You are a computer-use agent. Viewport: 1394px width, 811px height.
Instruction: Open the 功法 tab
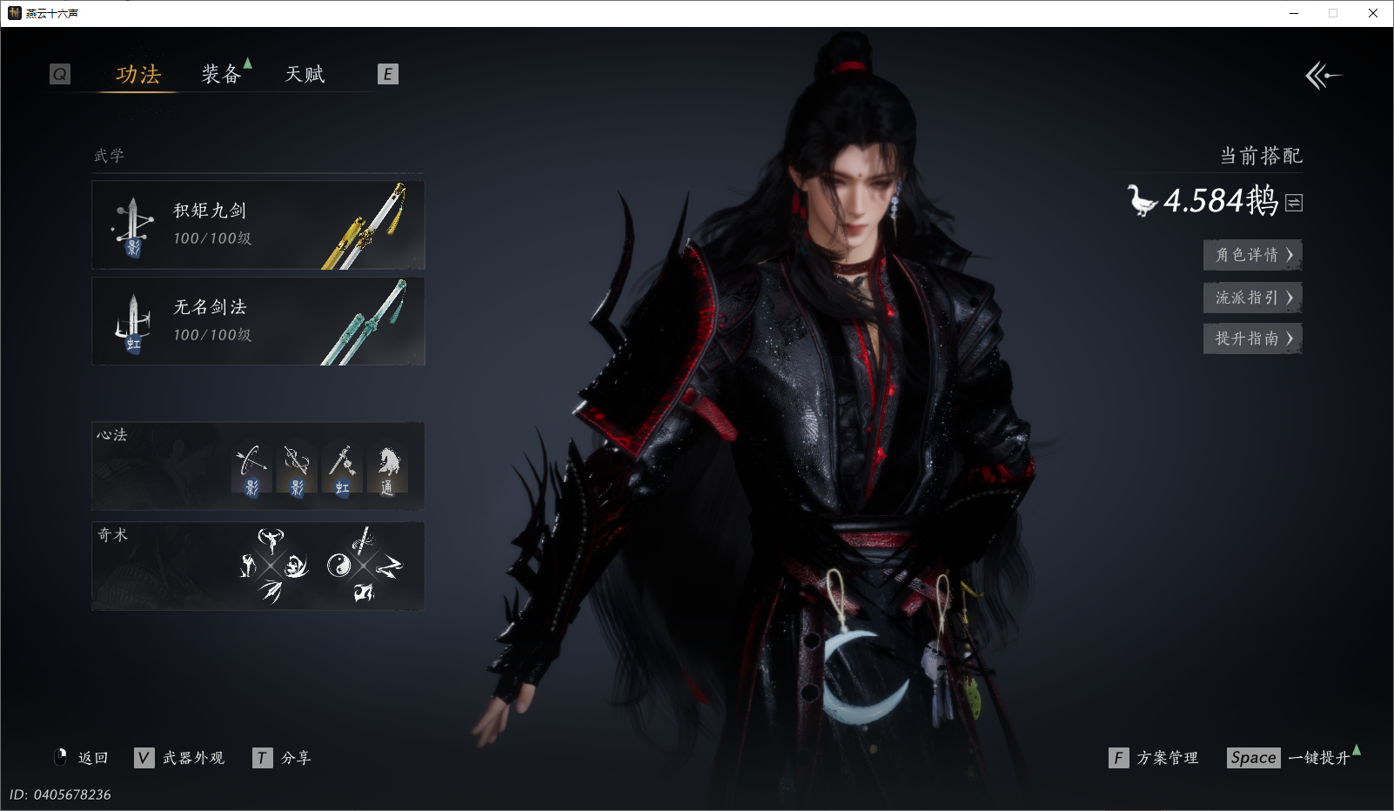[138, 75]
